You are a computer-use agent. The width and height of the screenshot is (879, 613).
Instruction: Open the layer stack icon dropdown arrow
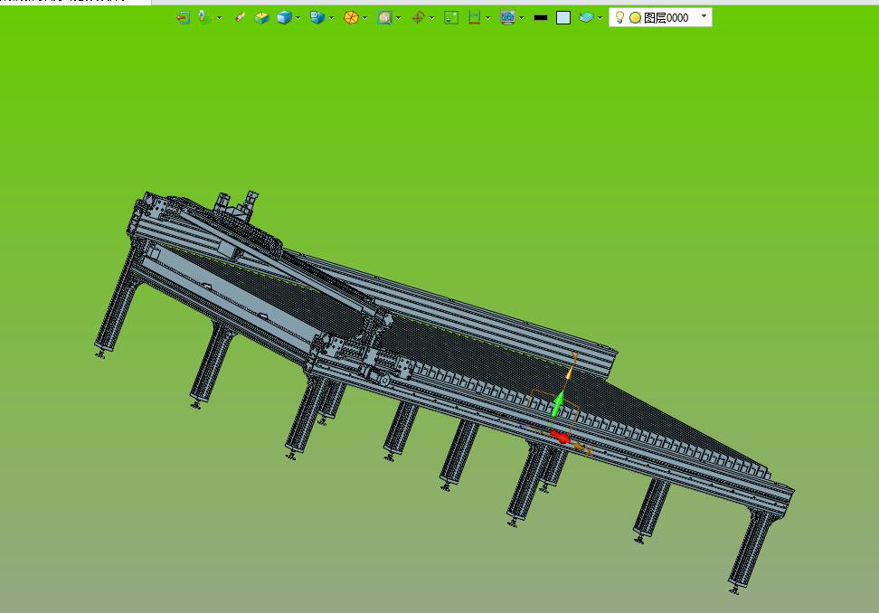pos(600,18)
